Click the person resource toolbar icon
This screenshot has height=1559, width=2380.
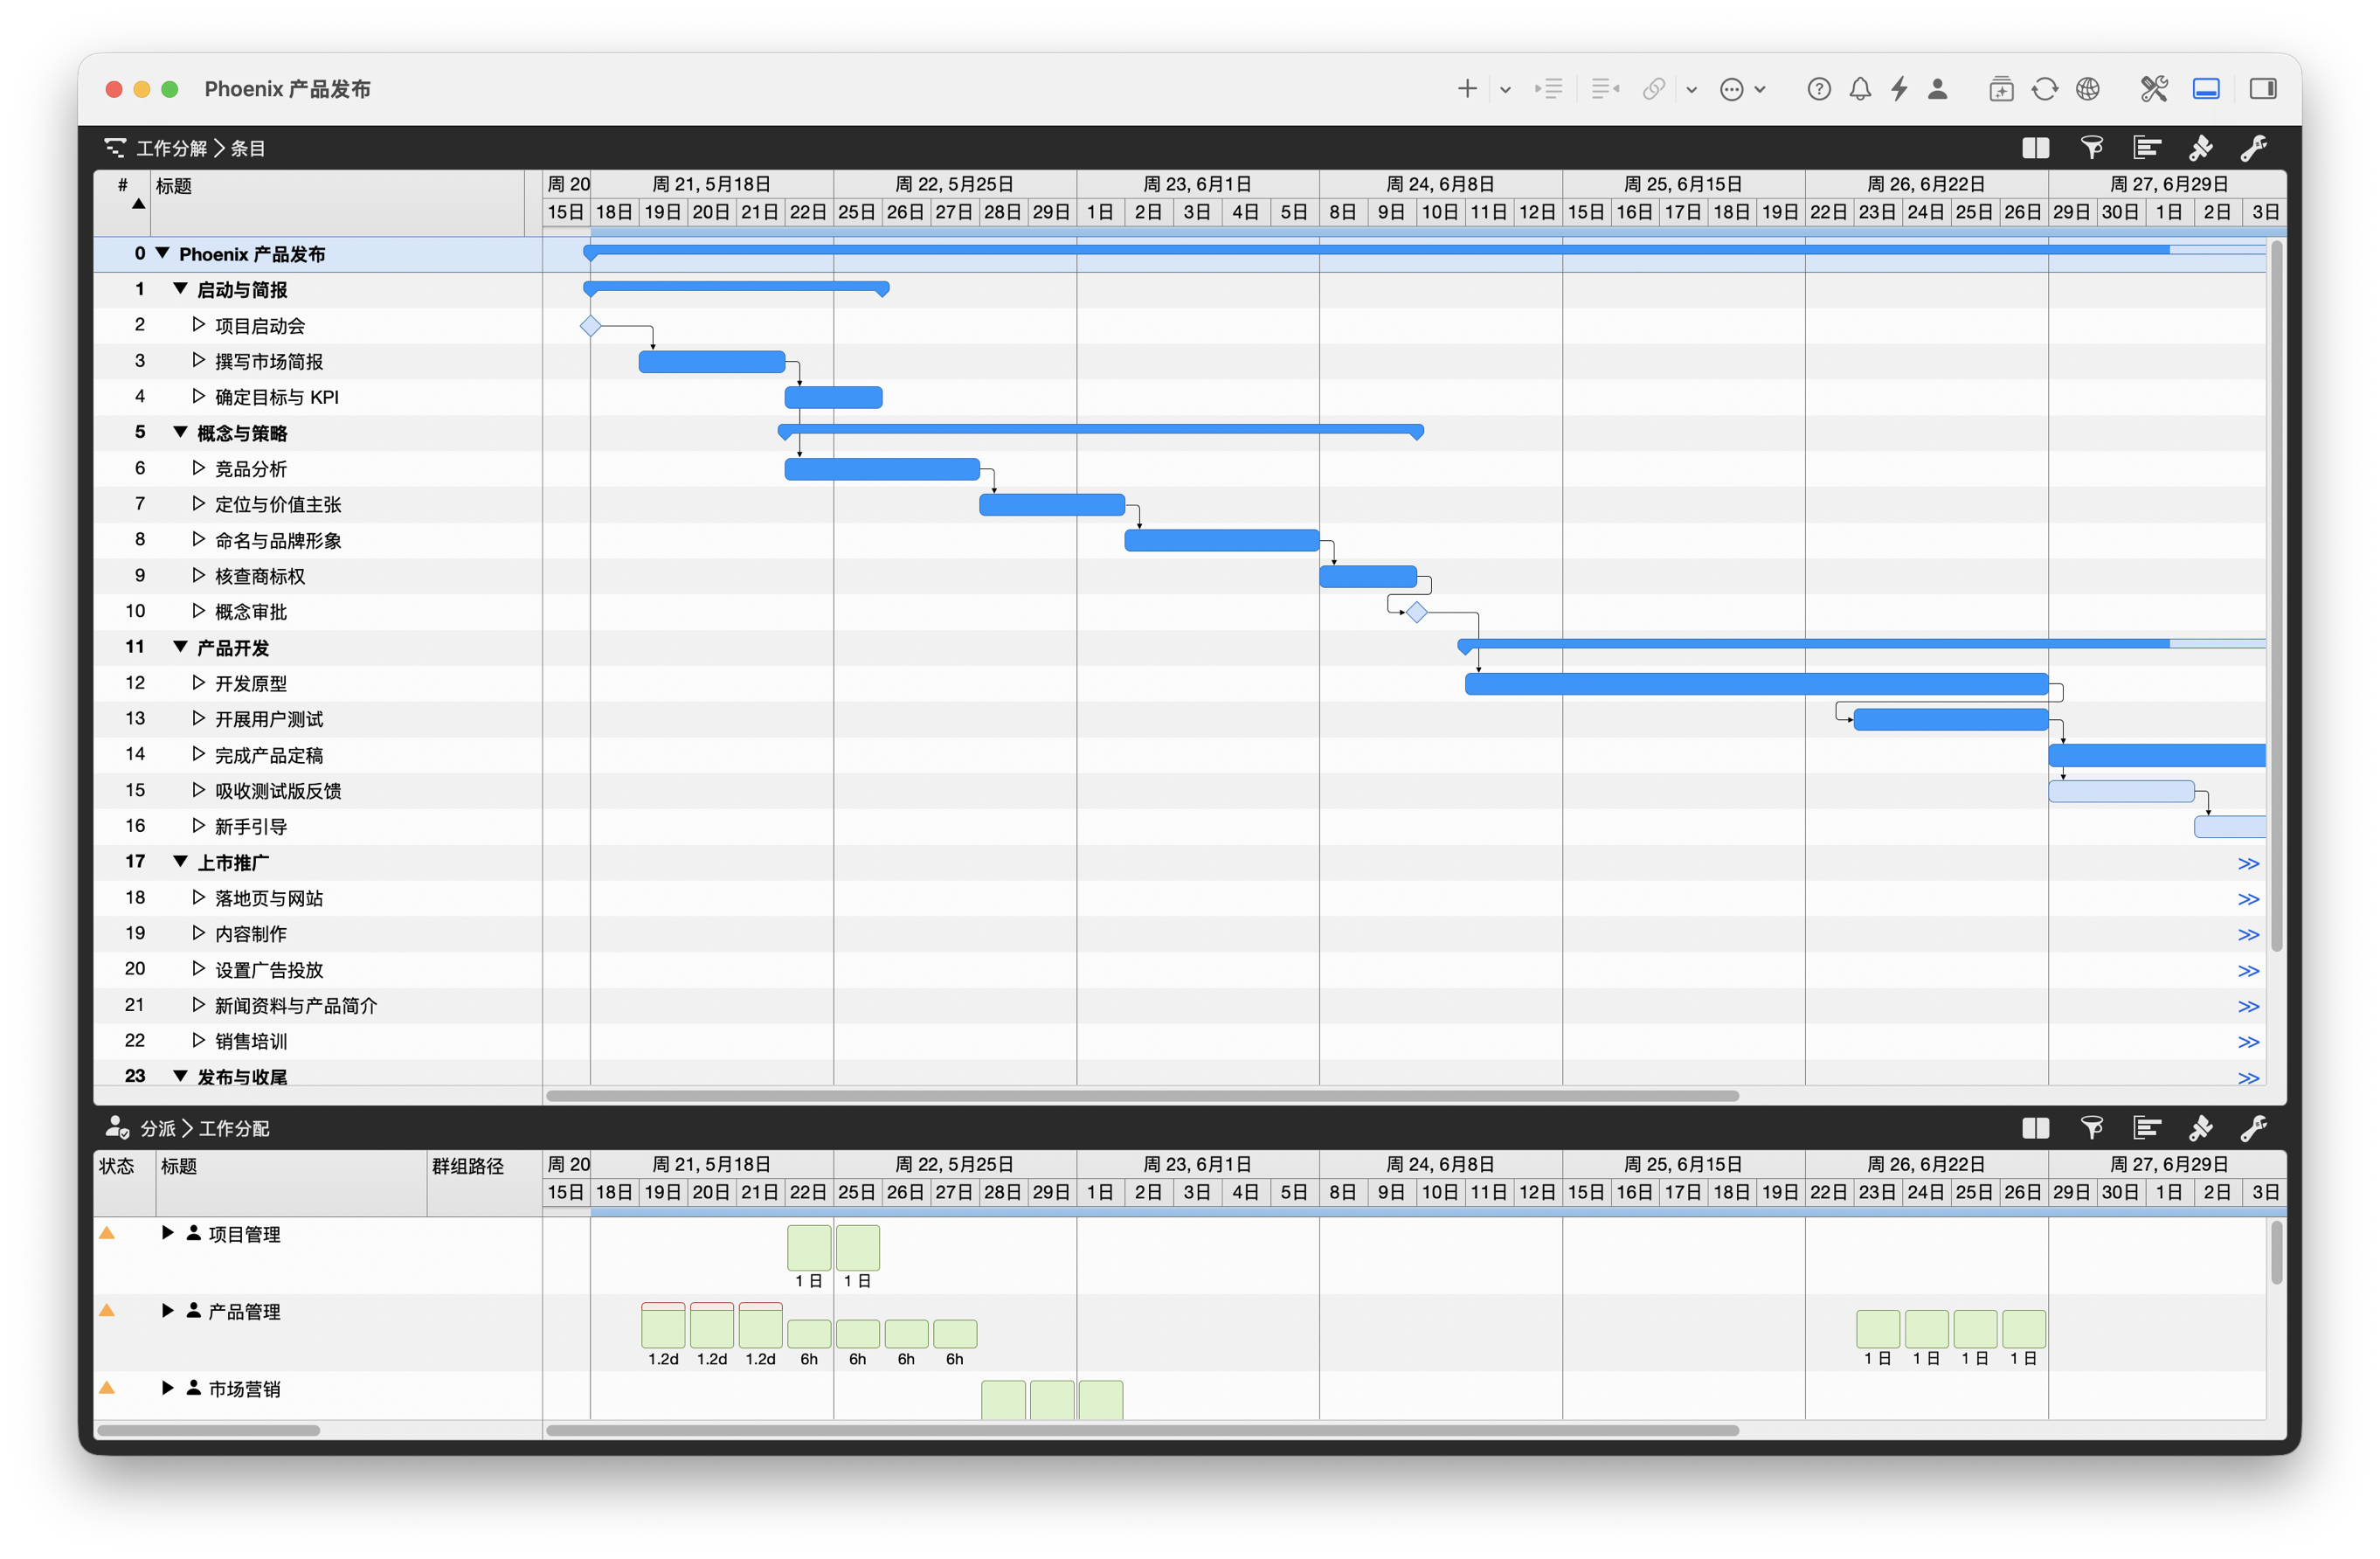click(x=1937, y=89)
